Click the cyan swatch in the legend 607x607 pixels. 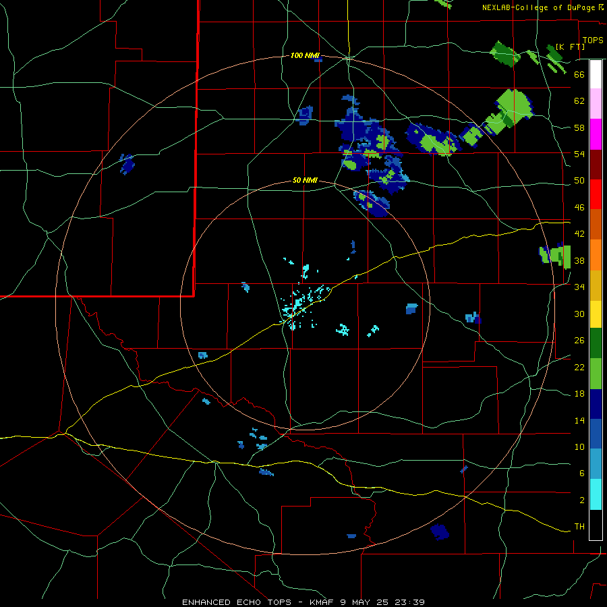point(596,494)
